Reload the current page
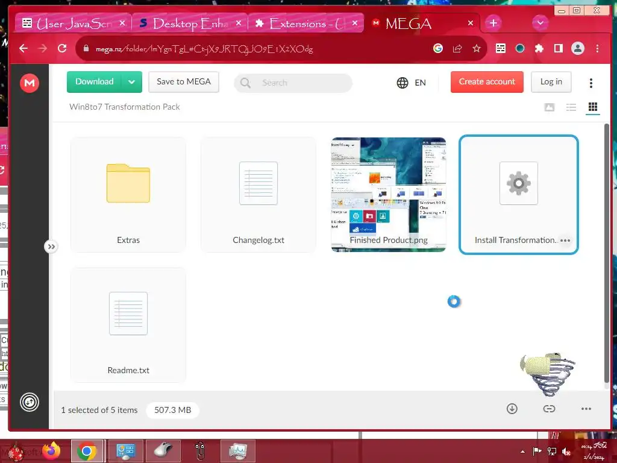This screenshot has height=463, width=617. tap(62, 48)
